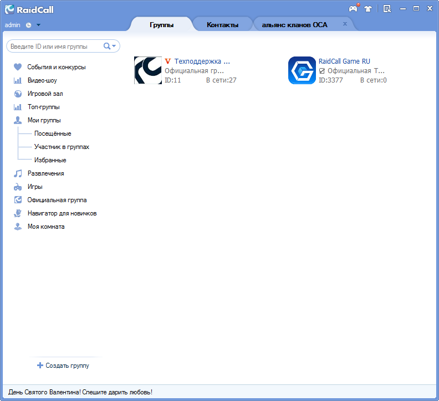The width and height of the screenshot is (439, 401).
Task: Minimize the RaidCall window
Action: (403, 9)
